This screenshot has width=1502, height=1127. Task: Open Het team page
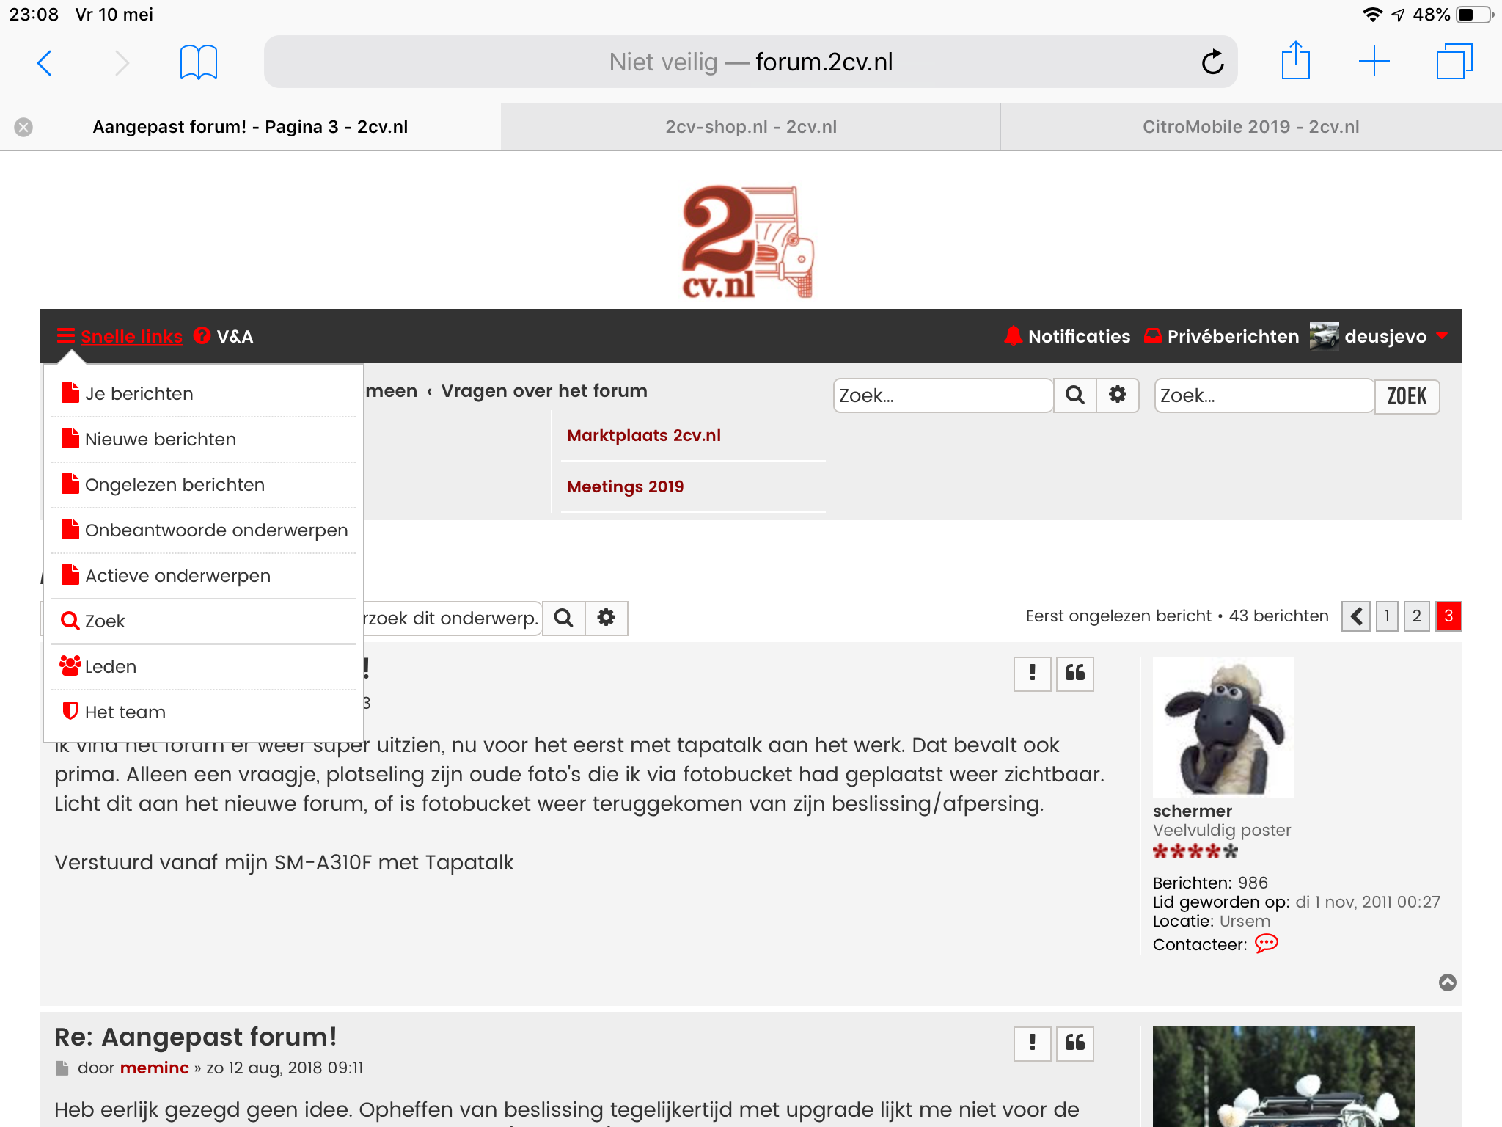[x=204, y=712]
